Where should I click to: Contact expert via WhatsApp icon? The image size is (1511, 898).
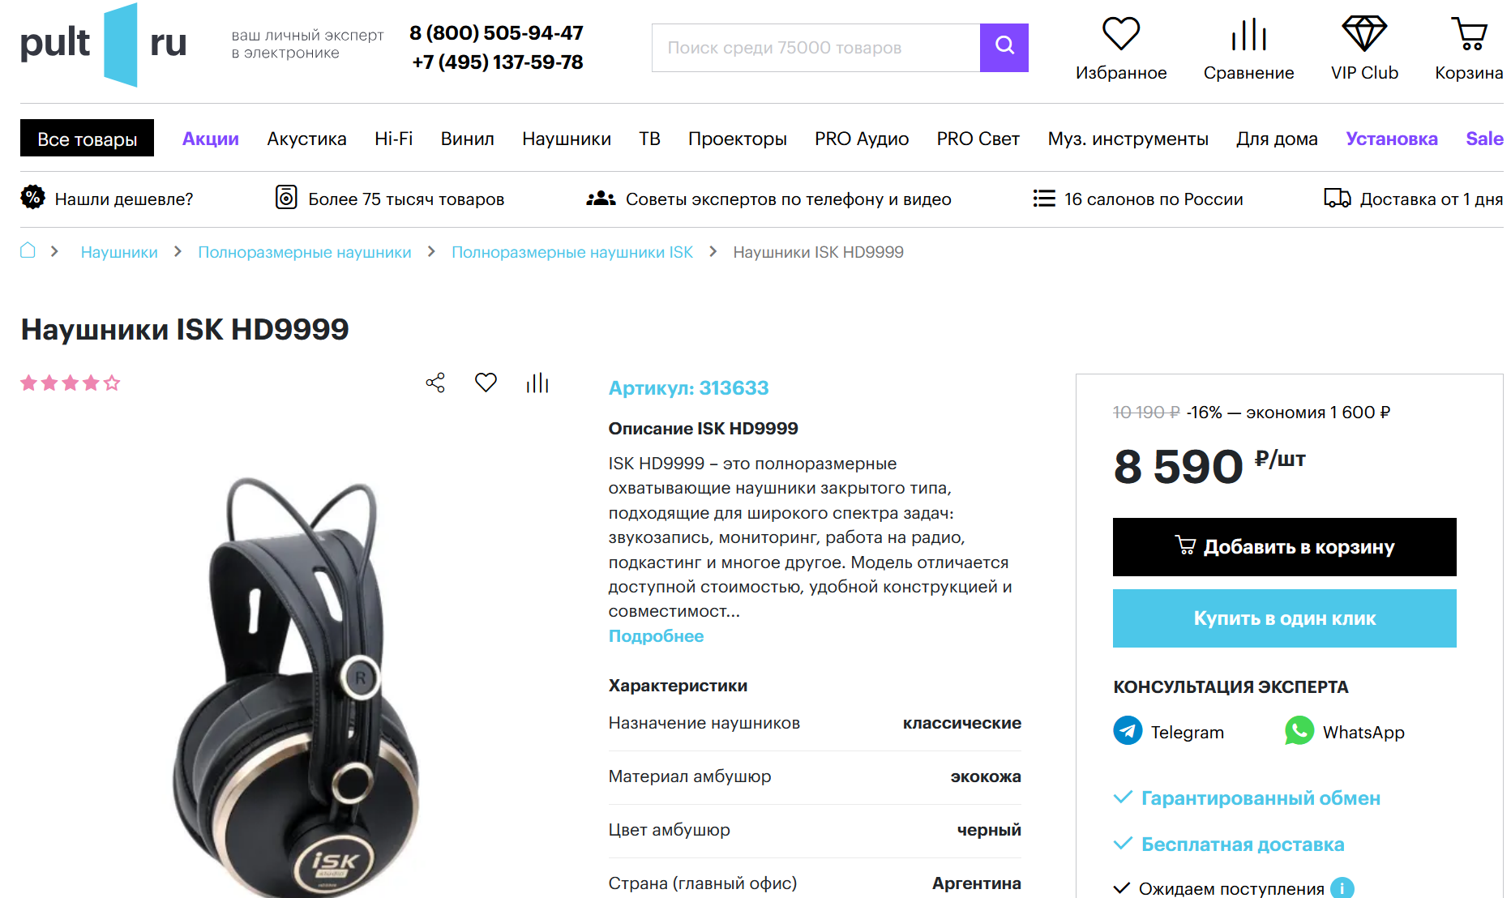(x=1299, y=731)
